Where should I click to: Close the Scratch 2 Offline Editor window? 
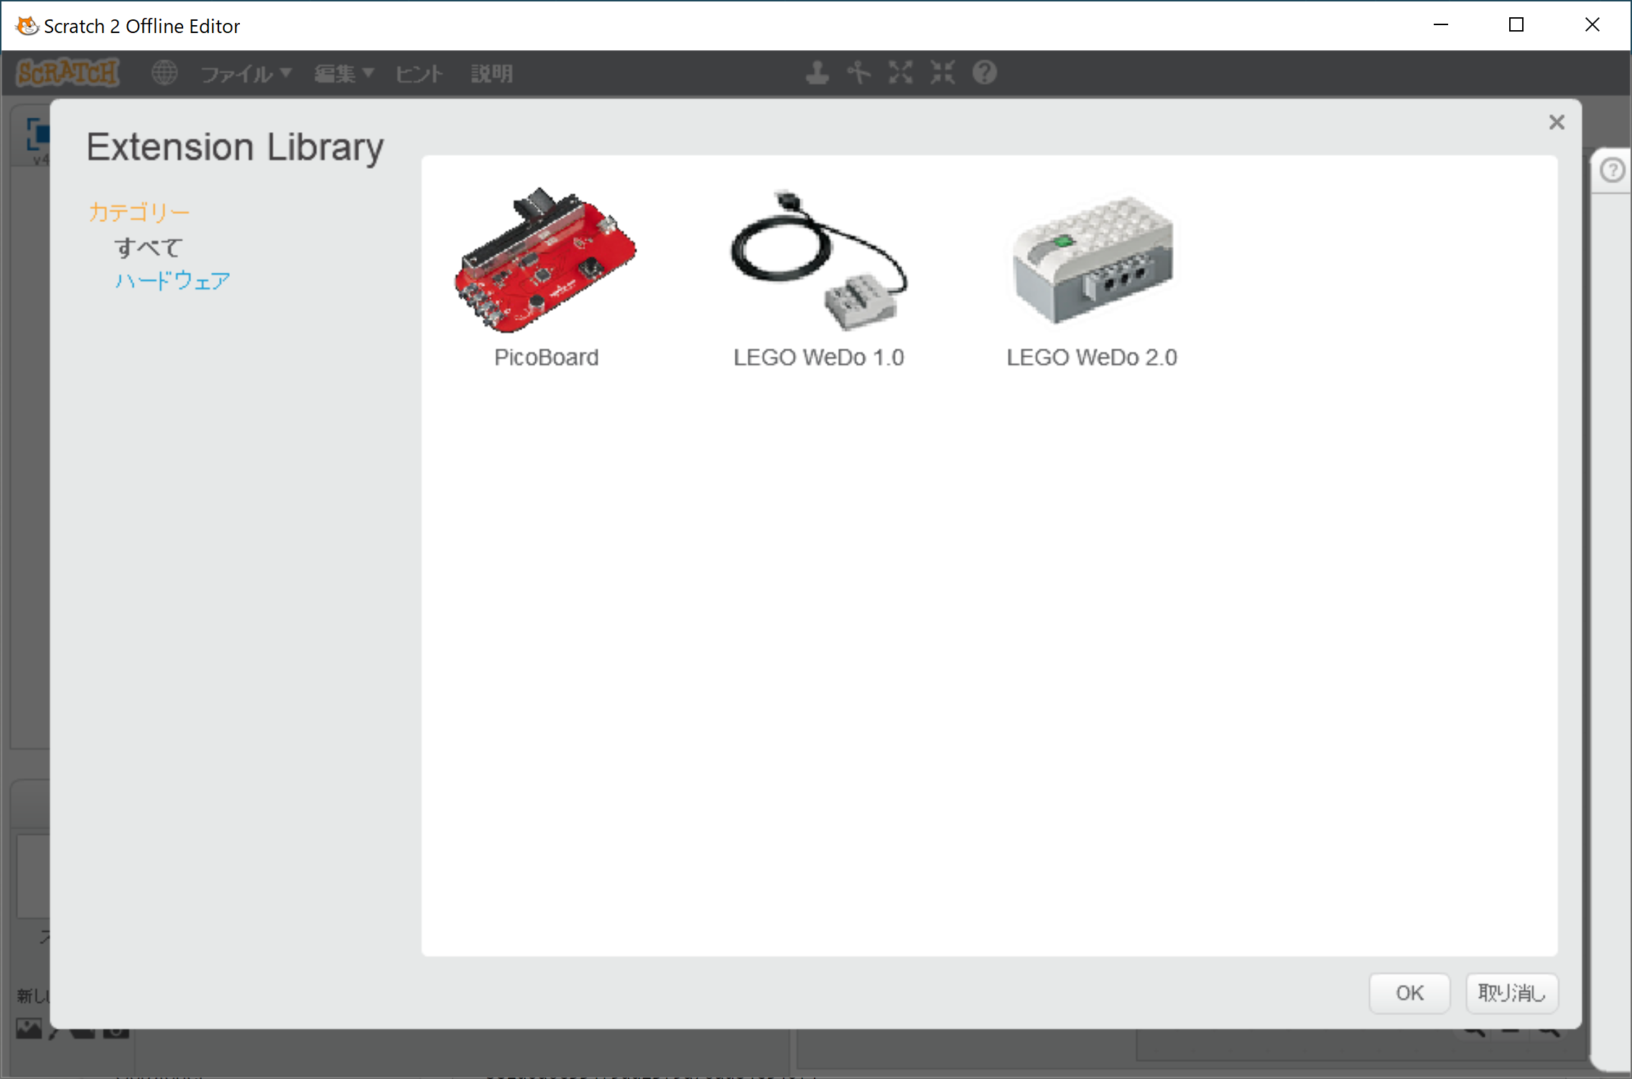pyautogui.click(x=1592, y=25)
